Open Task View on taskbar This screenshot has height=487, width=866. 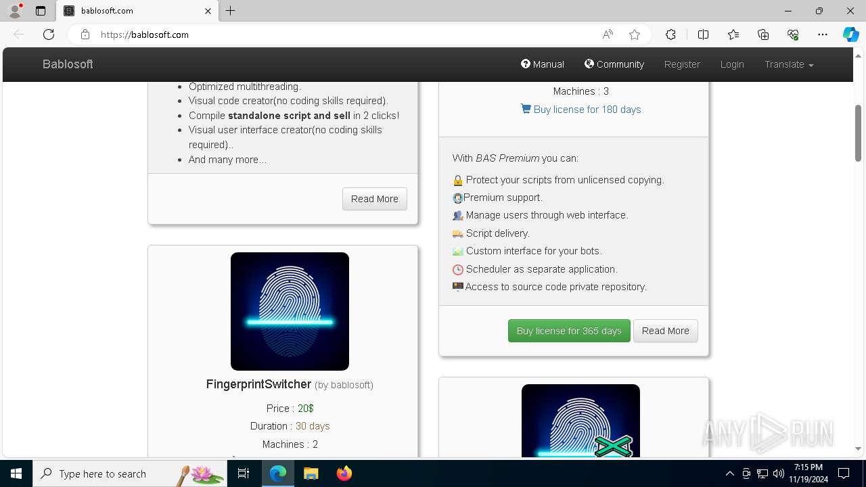244,473
